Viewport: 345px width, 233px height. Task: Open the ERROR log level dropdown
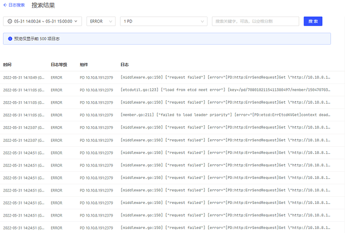click(x=101, y=21)
